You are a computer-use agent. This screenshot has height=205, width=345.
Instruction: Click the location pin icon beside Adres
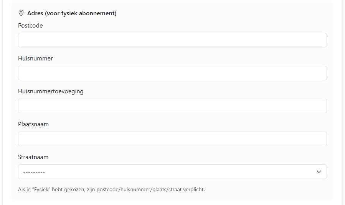tap(21, 13)
